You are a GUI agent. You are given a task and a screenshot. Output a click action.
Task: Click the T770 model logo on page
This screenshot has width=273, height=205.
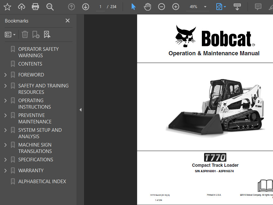[x=215, y=157]
